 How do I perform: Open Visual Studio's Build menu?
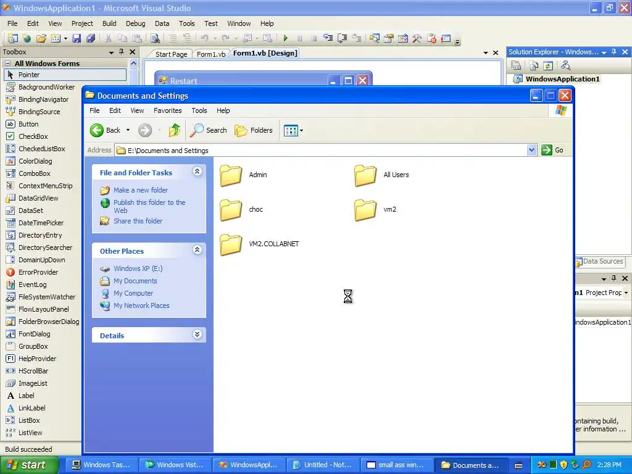(x=109, y=23)
